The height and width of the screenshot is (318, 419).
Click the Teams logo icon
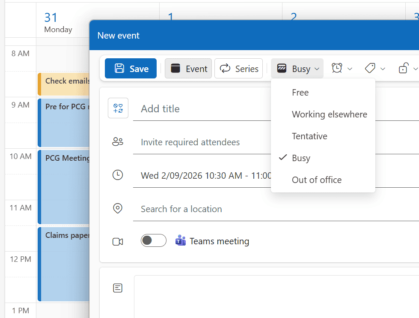pos(181,240)
